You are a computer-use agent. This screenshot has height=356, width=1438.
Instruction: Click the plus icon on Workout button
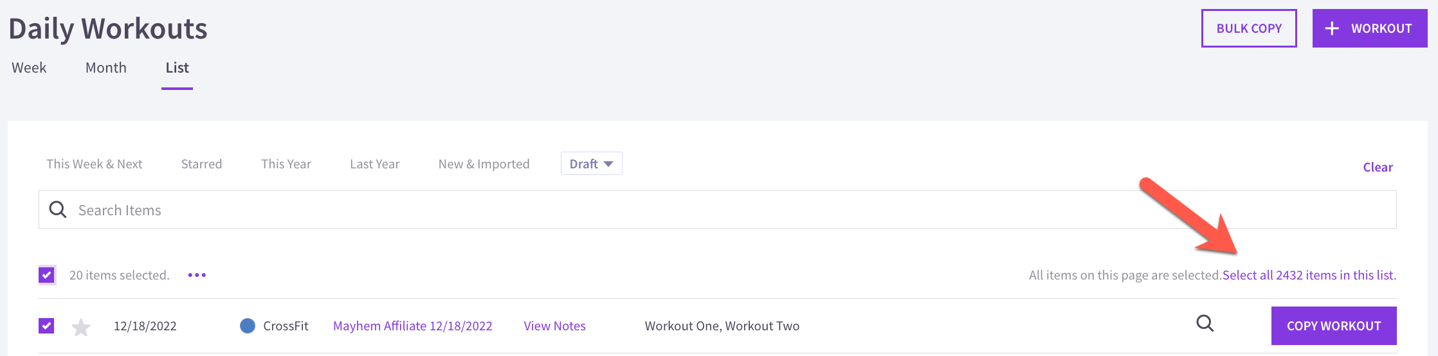(x=1332, y=28)
